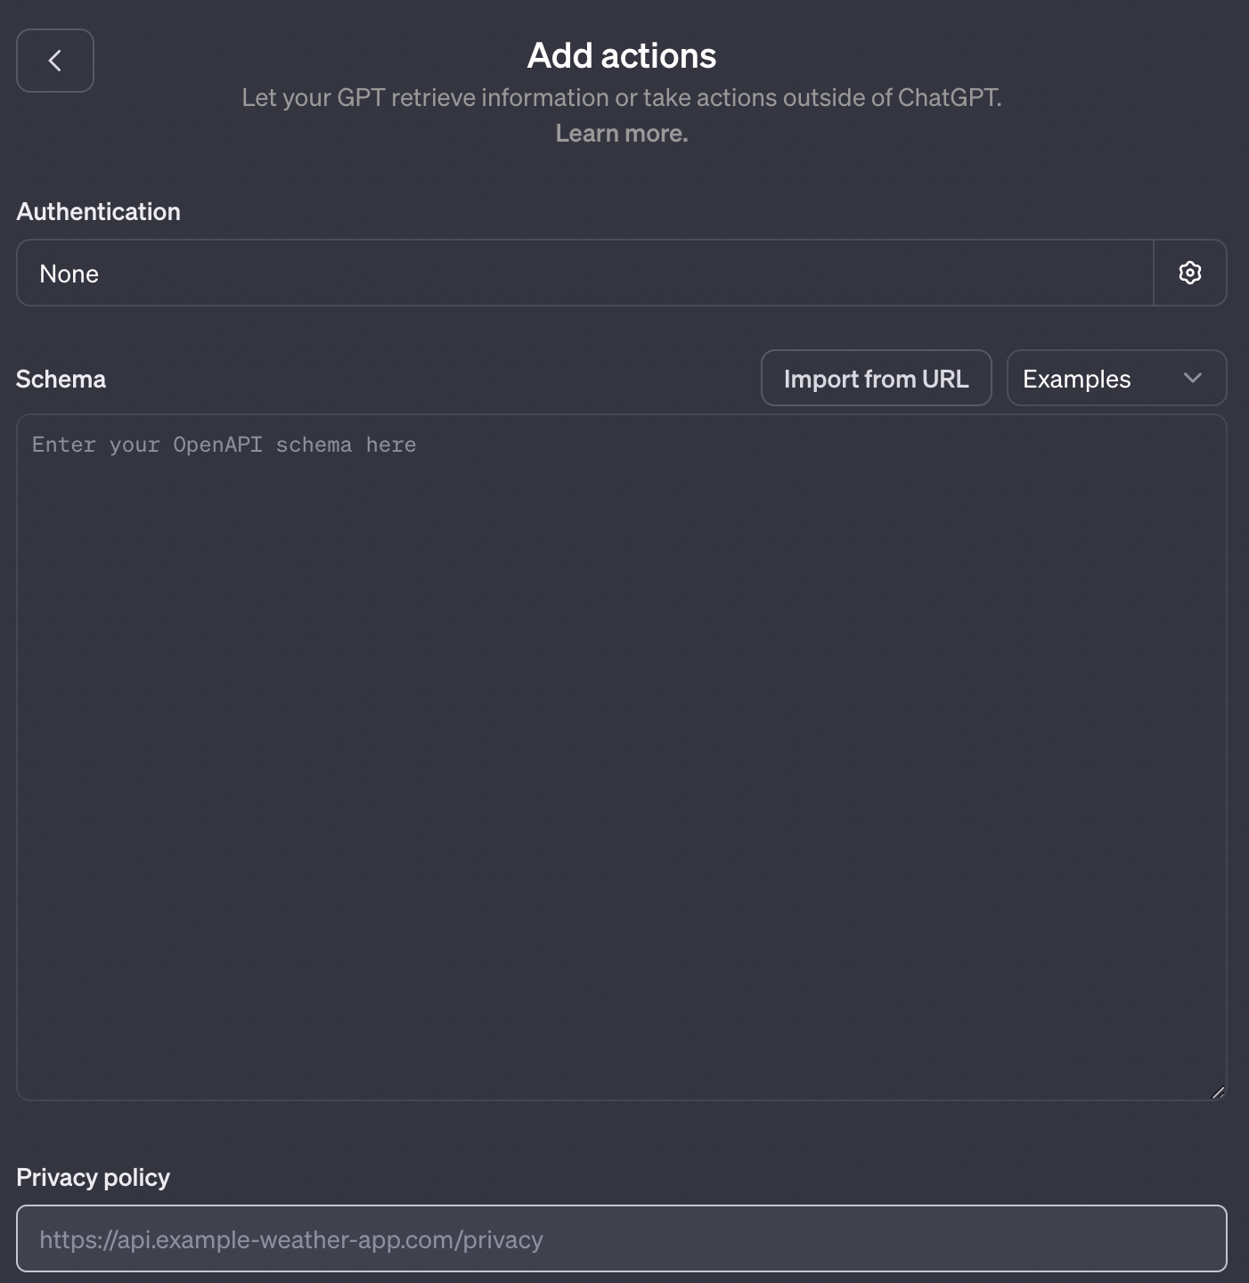The image size is (1249, 1283).
Task: Choose a sample schema from Examples
Action: coord(1115,378)
